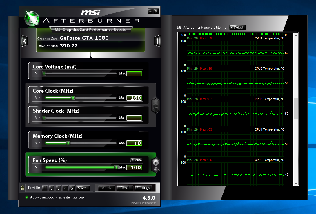This screenshot has width=316, height=214.
Task: Click the Core Voltage value field
Action: click(x=134, y=74)
